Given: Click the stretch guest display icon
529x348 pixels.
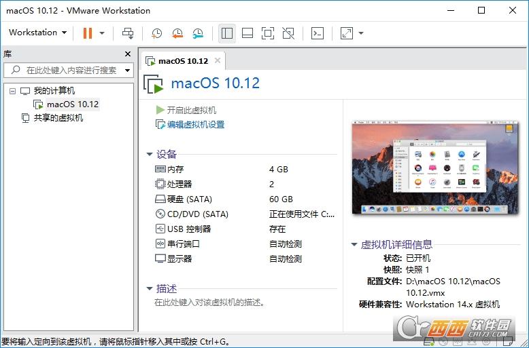Looking at the screenshot, I should tap(347, 33).
